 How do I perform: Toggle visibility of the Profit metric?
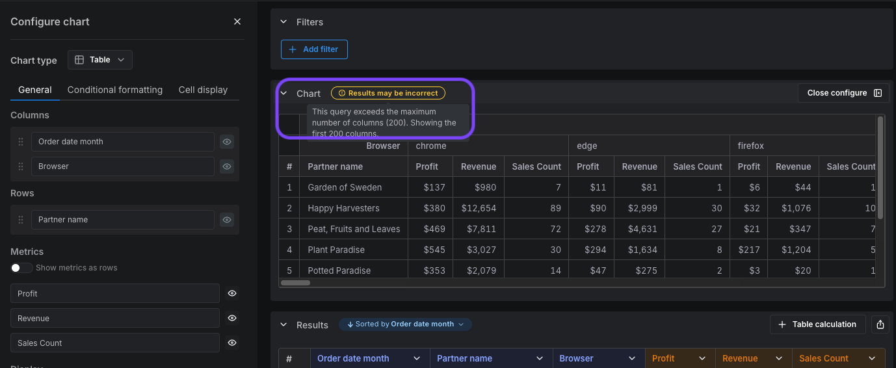[x=232, y=294]
